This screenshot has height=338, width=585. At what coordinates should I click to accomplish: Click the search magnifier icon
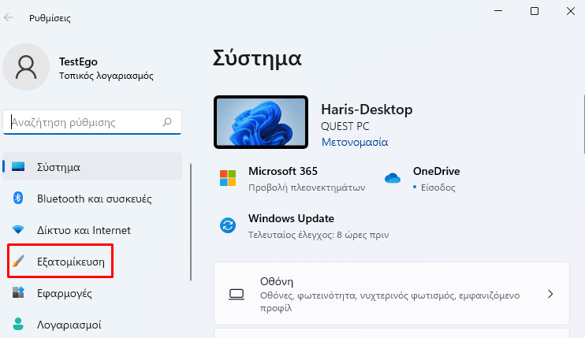[167, 122]
